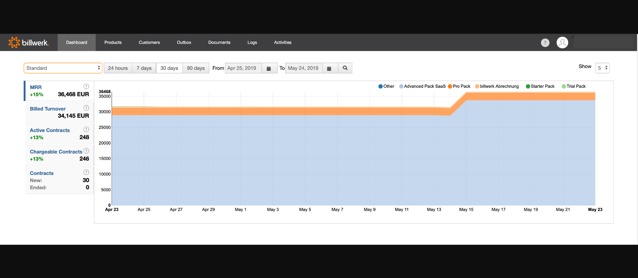638x278 pixels.
Task: Show help info for Active Contracts
Action: coord(86,129)
